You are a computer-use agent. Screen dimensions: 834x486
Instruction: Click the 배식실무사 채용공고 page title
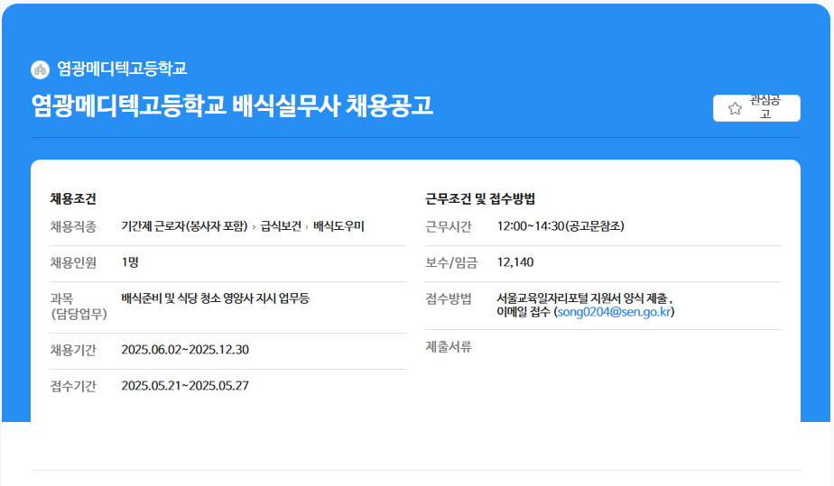[232, 105]
